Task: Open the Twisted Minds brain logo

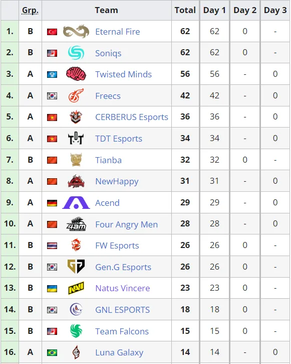Action: (76, 74)
